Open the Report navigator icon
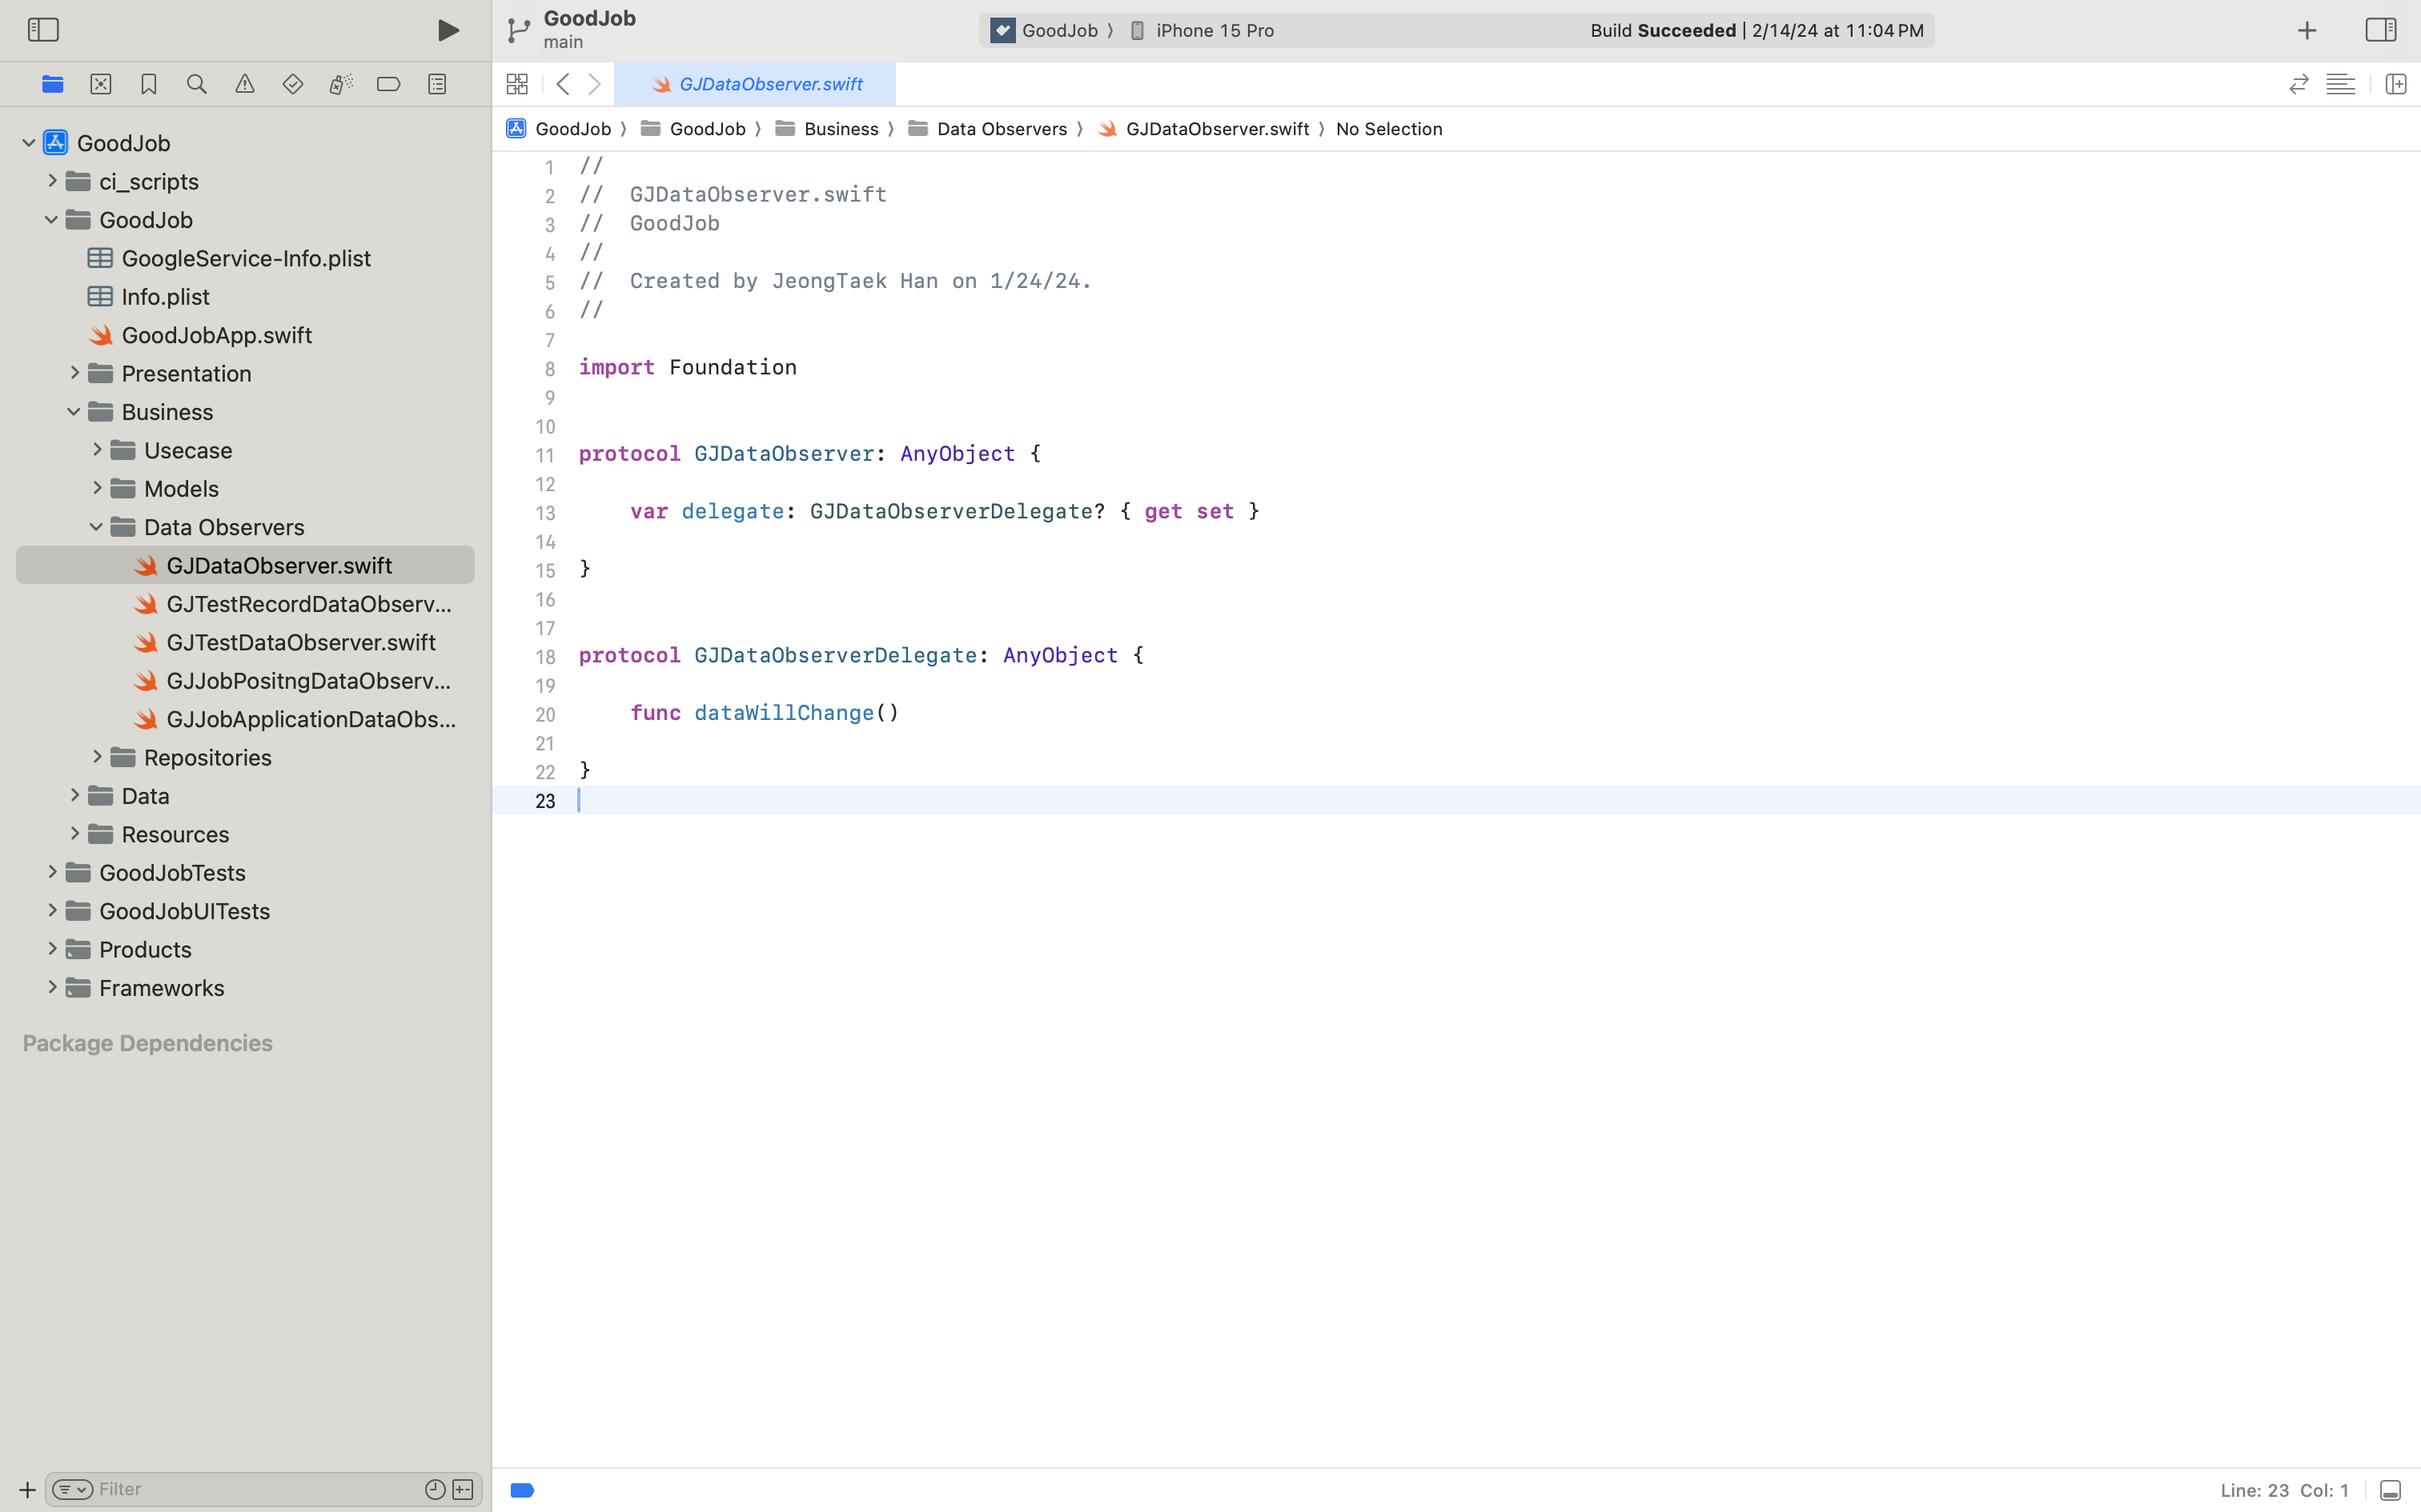 [x=437, y=84]
